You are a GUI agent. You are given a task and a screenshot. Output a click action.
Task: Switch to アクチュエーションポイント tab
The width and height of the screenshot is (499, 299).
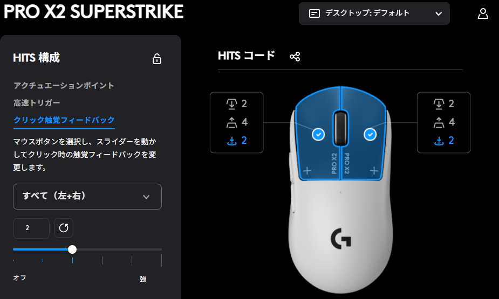click(64, 86)
